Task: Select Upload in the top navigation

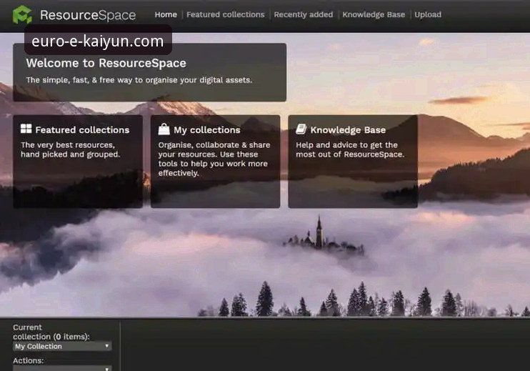Action: pyautogui.click(x=428, y=14)
